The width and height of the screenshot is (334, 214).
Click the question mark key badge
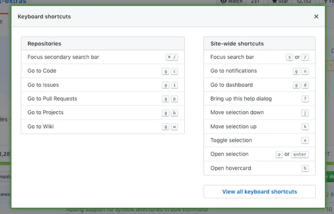pos(305,99)
